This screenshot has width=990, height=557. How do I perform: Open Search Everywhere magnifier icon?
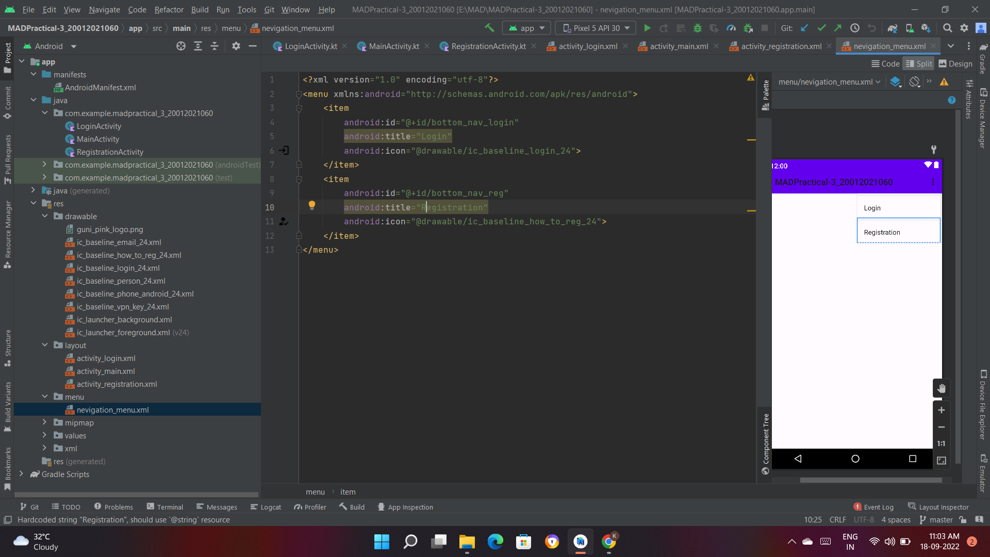947,28
